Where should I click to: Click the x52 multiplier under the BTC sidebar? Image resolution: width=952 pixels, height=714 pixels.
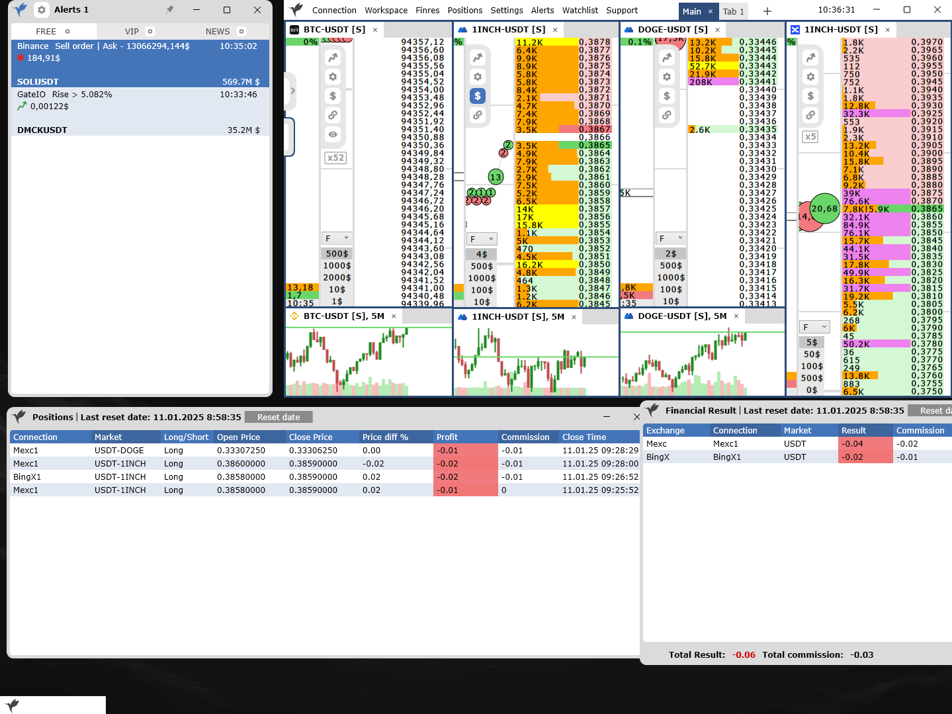tap(335, 157)
